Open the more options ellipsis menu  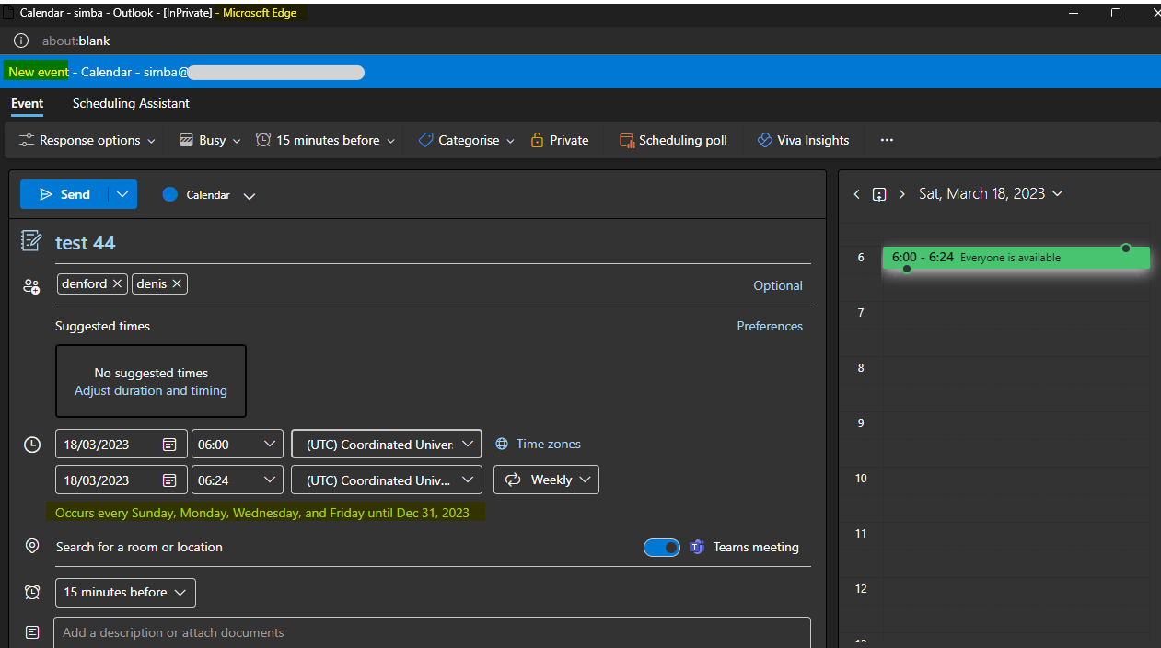pos(887,140)
